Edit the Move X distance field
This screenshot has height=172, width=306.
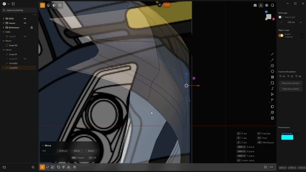pos(63,151)
